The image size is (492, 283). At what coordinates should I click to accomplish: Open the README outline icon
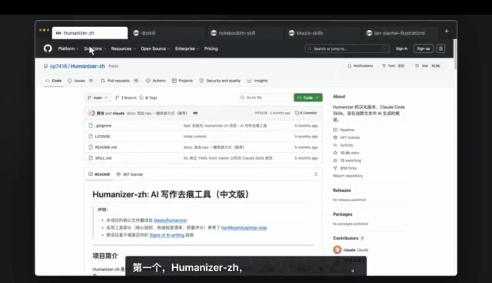coord(316,174)
